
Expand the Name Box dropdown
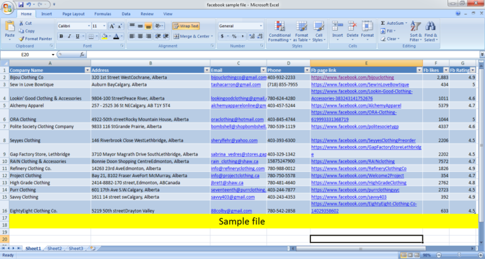tap(53, 55)
